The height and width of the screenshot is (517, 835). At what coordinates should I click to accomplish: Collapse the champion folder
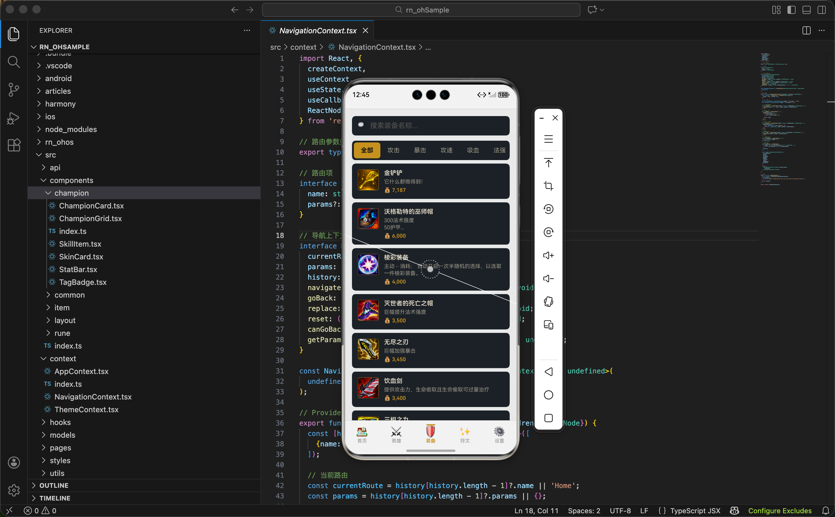click(71, 193)
